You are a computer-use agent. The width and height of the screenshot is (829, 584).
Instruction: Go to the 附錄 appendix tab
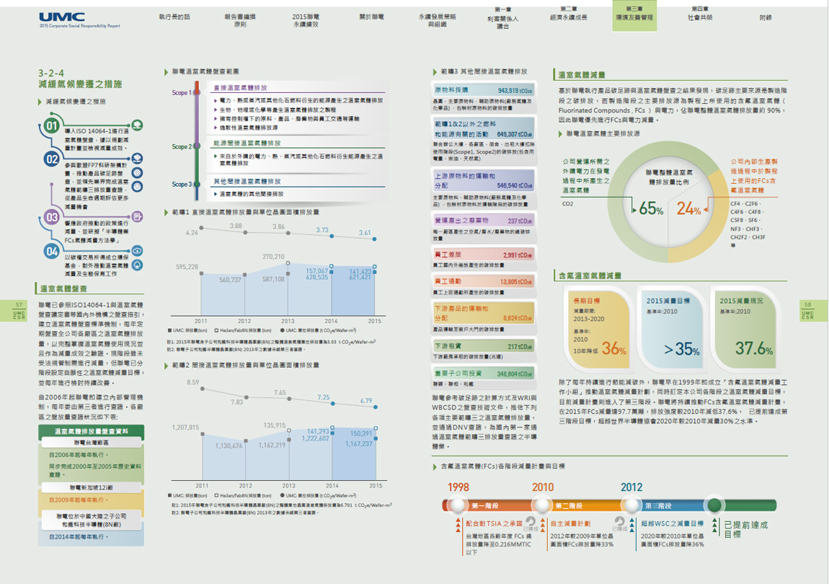click(765, 17)
